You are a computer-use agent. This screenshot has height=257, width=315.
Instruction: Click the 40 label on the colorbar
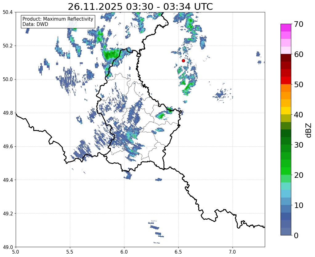click(x=298, y=115)
